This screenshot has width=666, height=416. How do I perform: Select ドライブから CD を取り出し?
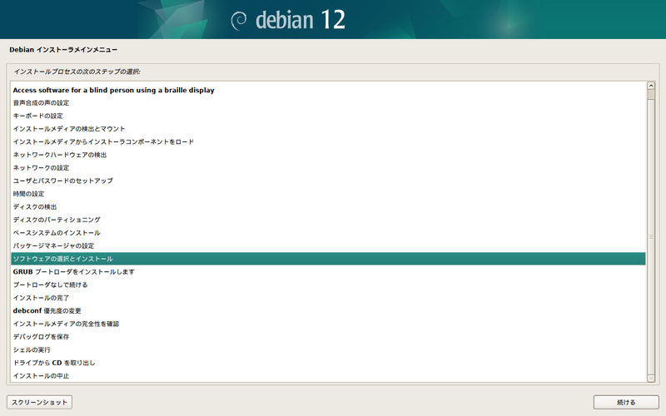tap(54, 363)
